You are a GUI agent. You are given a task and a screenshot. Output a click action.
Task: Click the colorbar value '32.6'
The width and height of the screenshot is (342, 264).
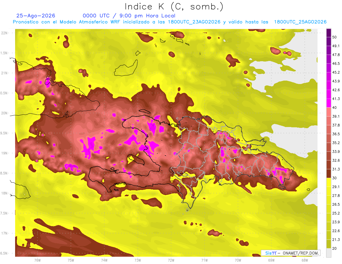(x=336, y=160)
